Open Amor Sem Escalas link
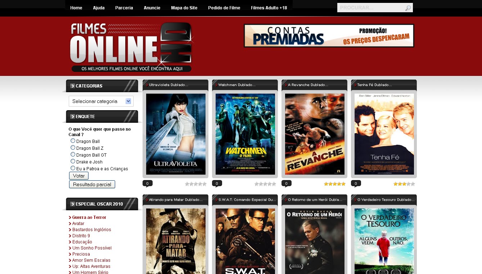The height and width of the screenshot is (274, 482). point(91,260)
